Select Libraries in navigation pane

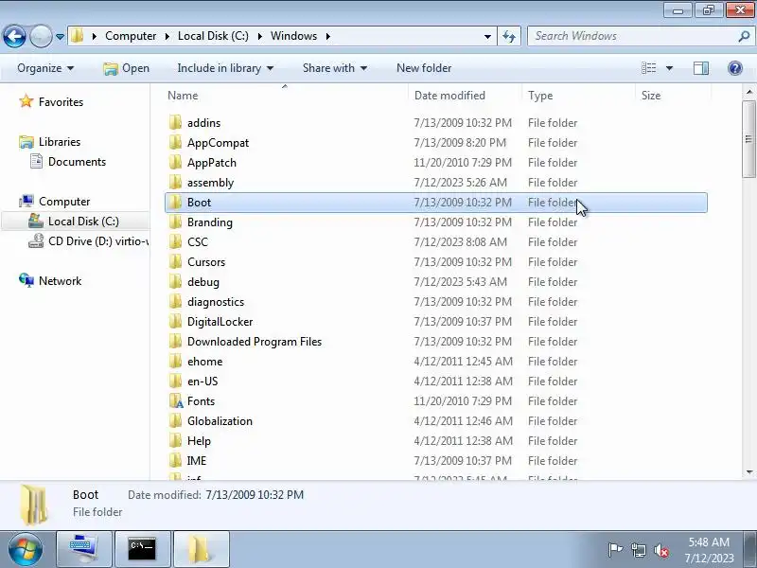click(x=60, y=141)
